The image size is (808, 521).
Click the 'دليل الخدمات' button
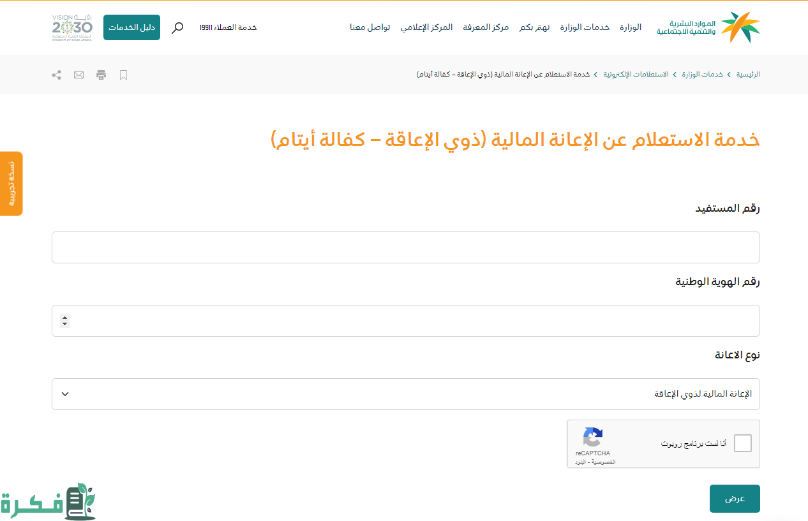131,27
